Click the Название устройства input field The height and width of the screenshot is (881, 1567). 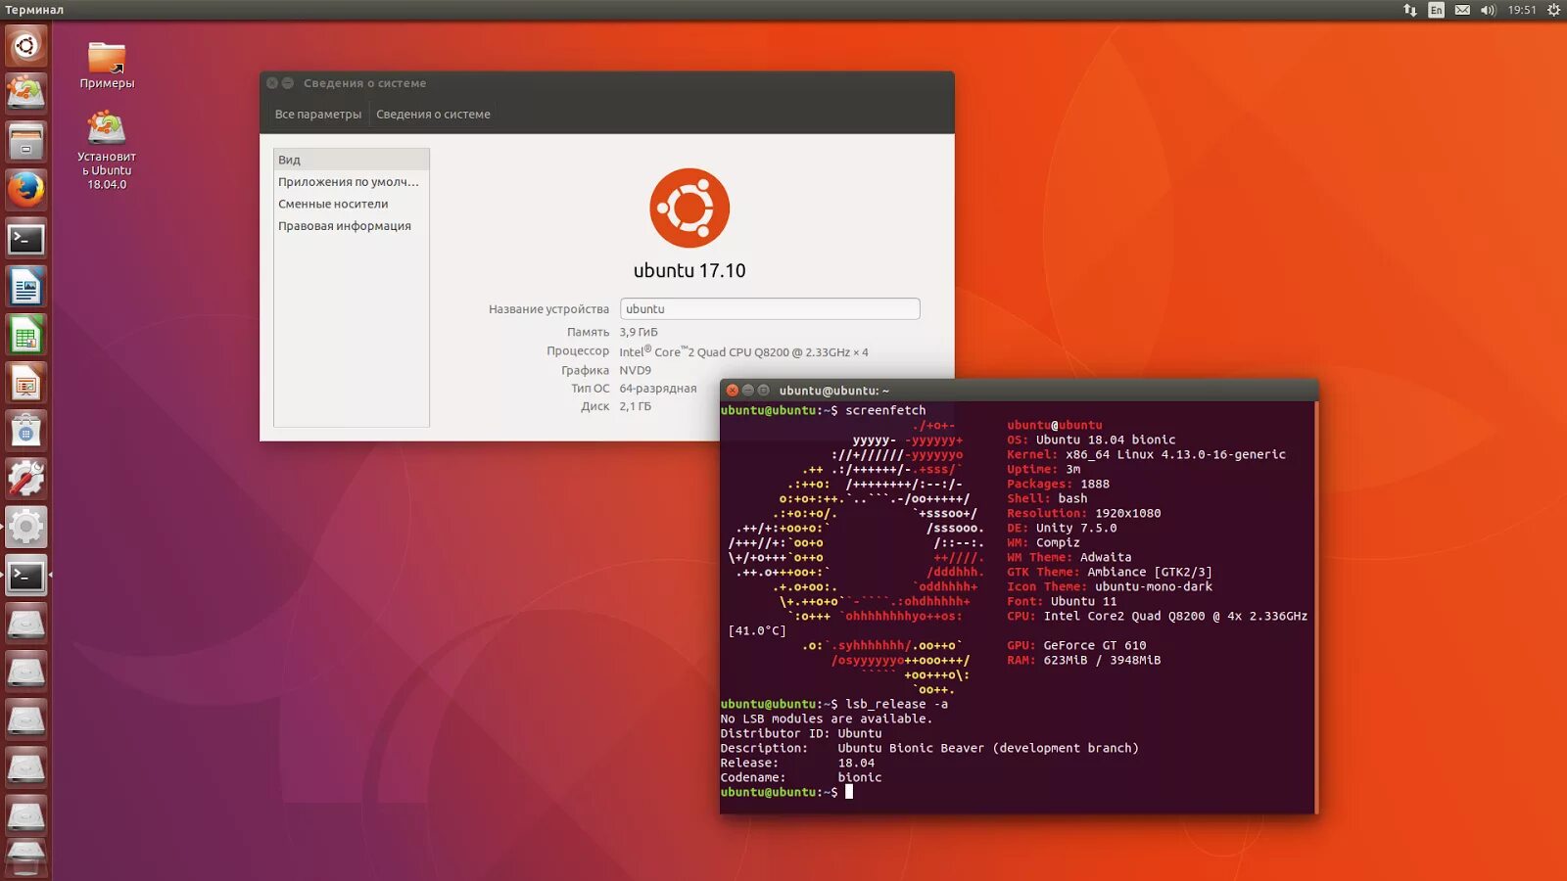click(x=770, y=308)
